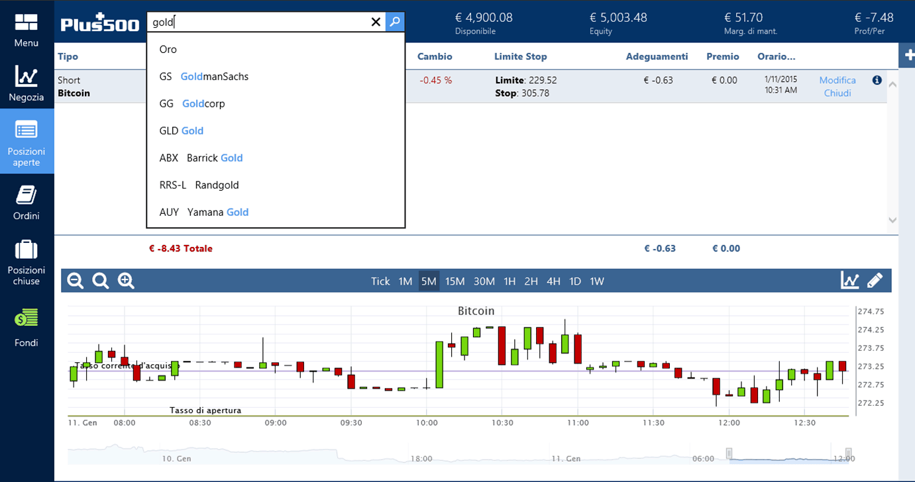This screenshot has height=482, width=915.
Task: Select the 5M chart interval
Action: tap(429, 281)
